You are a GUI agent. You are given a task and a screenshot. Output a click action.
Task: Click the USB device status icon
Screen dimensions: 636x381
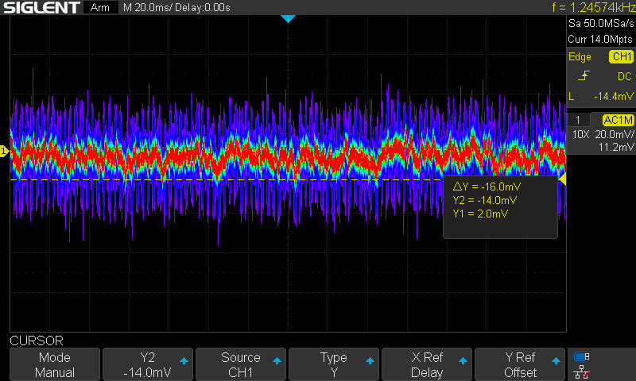(x=582, y=356)
